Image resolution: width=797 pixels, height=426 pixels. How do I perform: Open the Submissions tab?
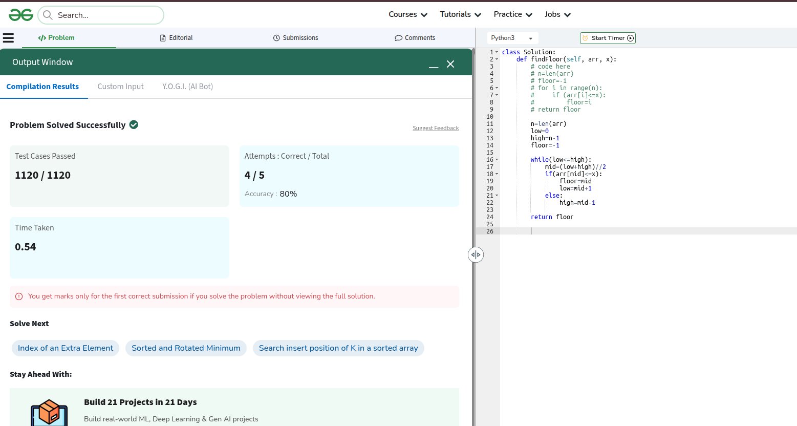(x=296, y=38)
